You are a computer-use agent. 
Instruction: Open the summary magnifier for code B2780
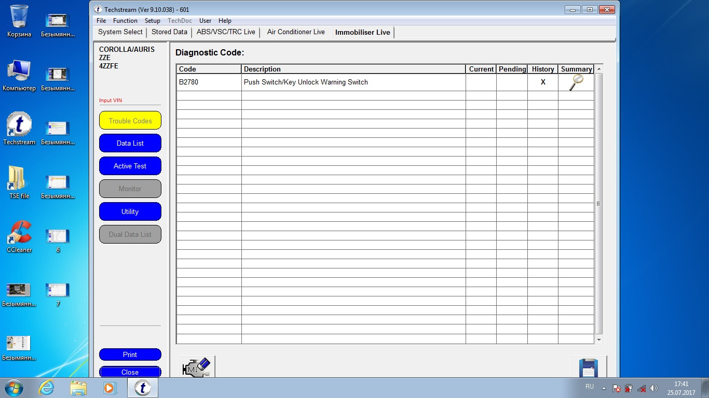pos(576,82)
